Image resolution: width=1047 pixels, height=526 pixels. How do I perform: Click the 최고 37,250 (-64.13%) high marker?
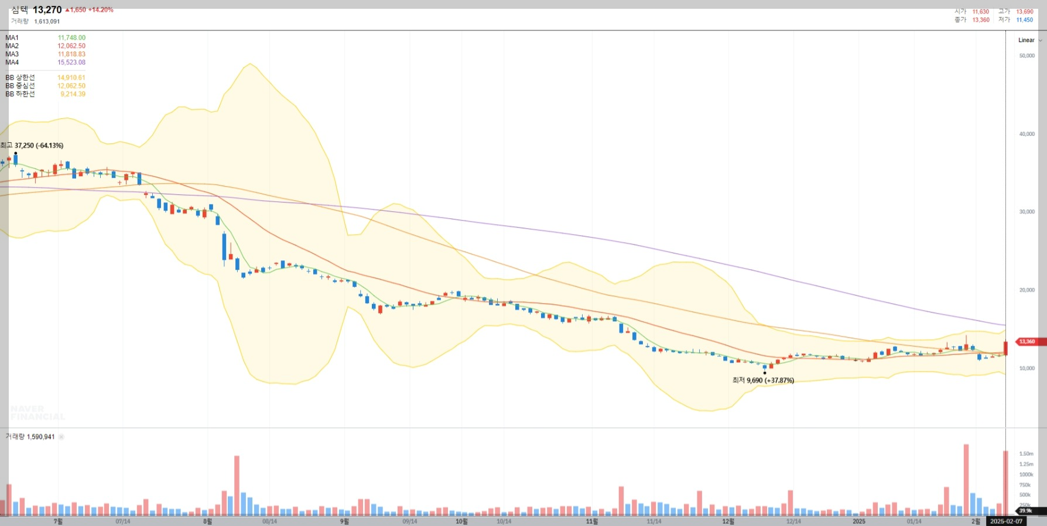(32, 146)
